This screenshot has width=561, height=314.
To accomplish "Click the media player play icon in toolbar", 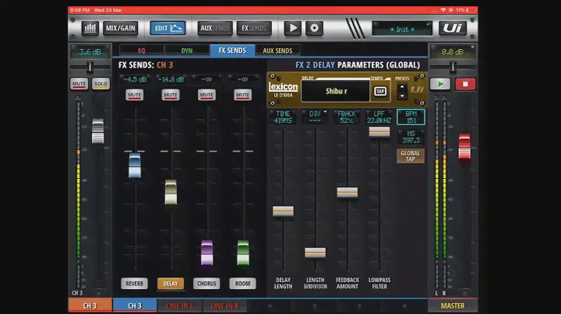I will click(292, 29).
